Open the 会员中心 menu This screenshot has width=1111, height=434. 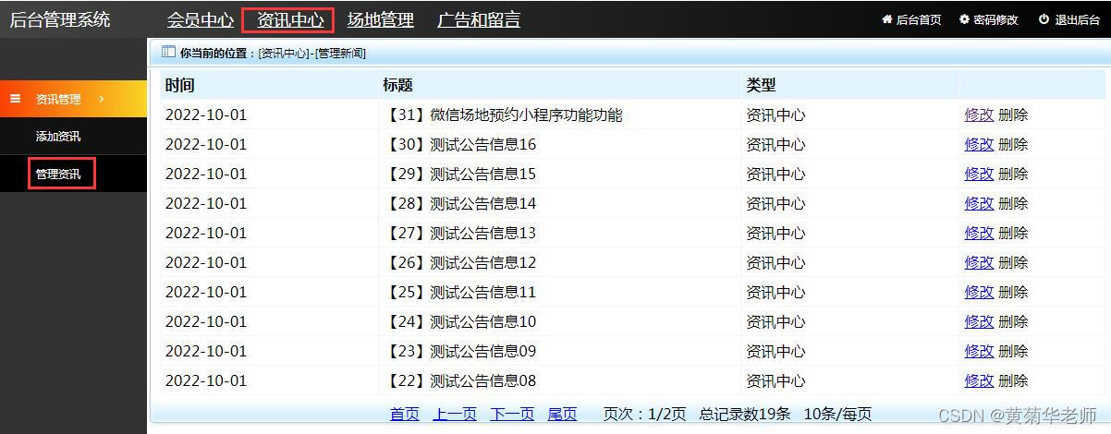(201, 19)
